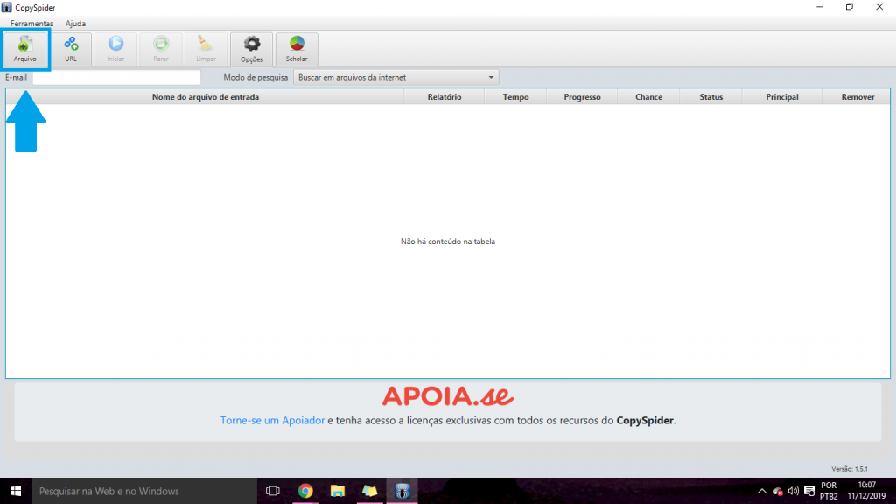The image size is (896, 504).
Task: Expand the Modo de pesquisa dropdown
Action: tap(396, 77)
